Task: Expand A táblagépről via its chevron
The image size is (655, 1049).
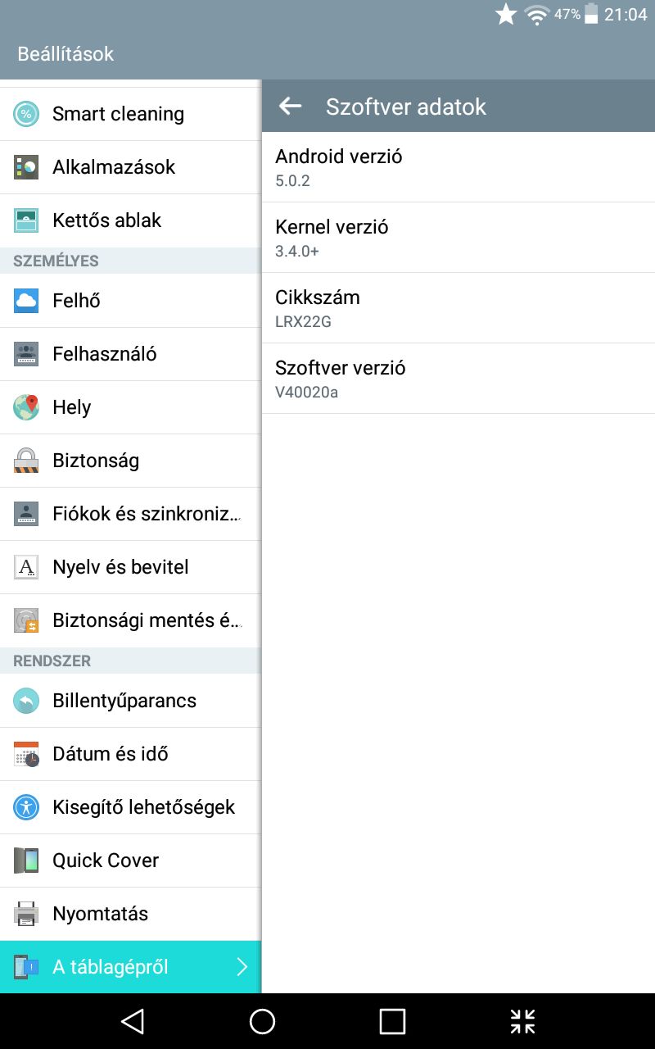Action: (x=242, y=967)
